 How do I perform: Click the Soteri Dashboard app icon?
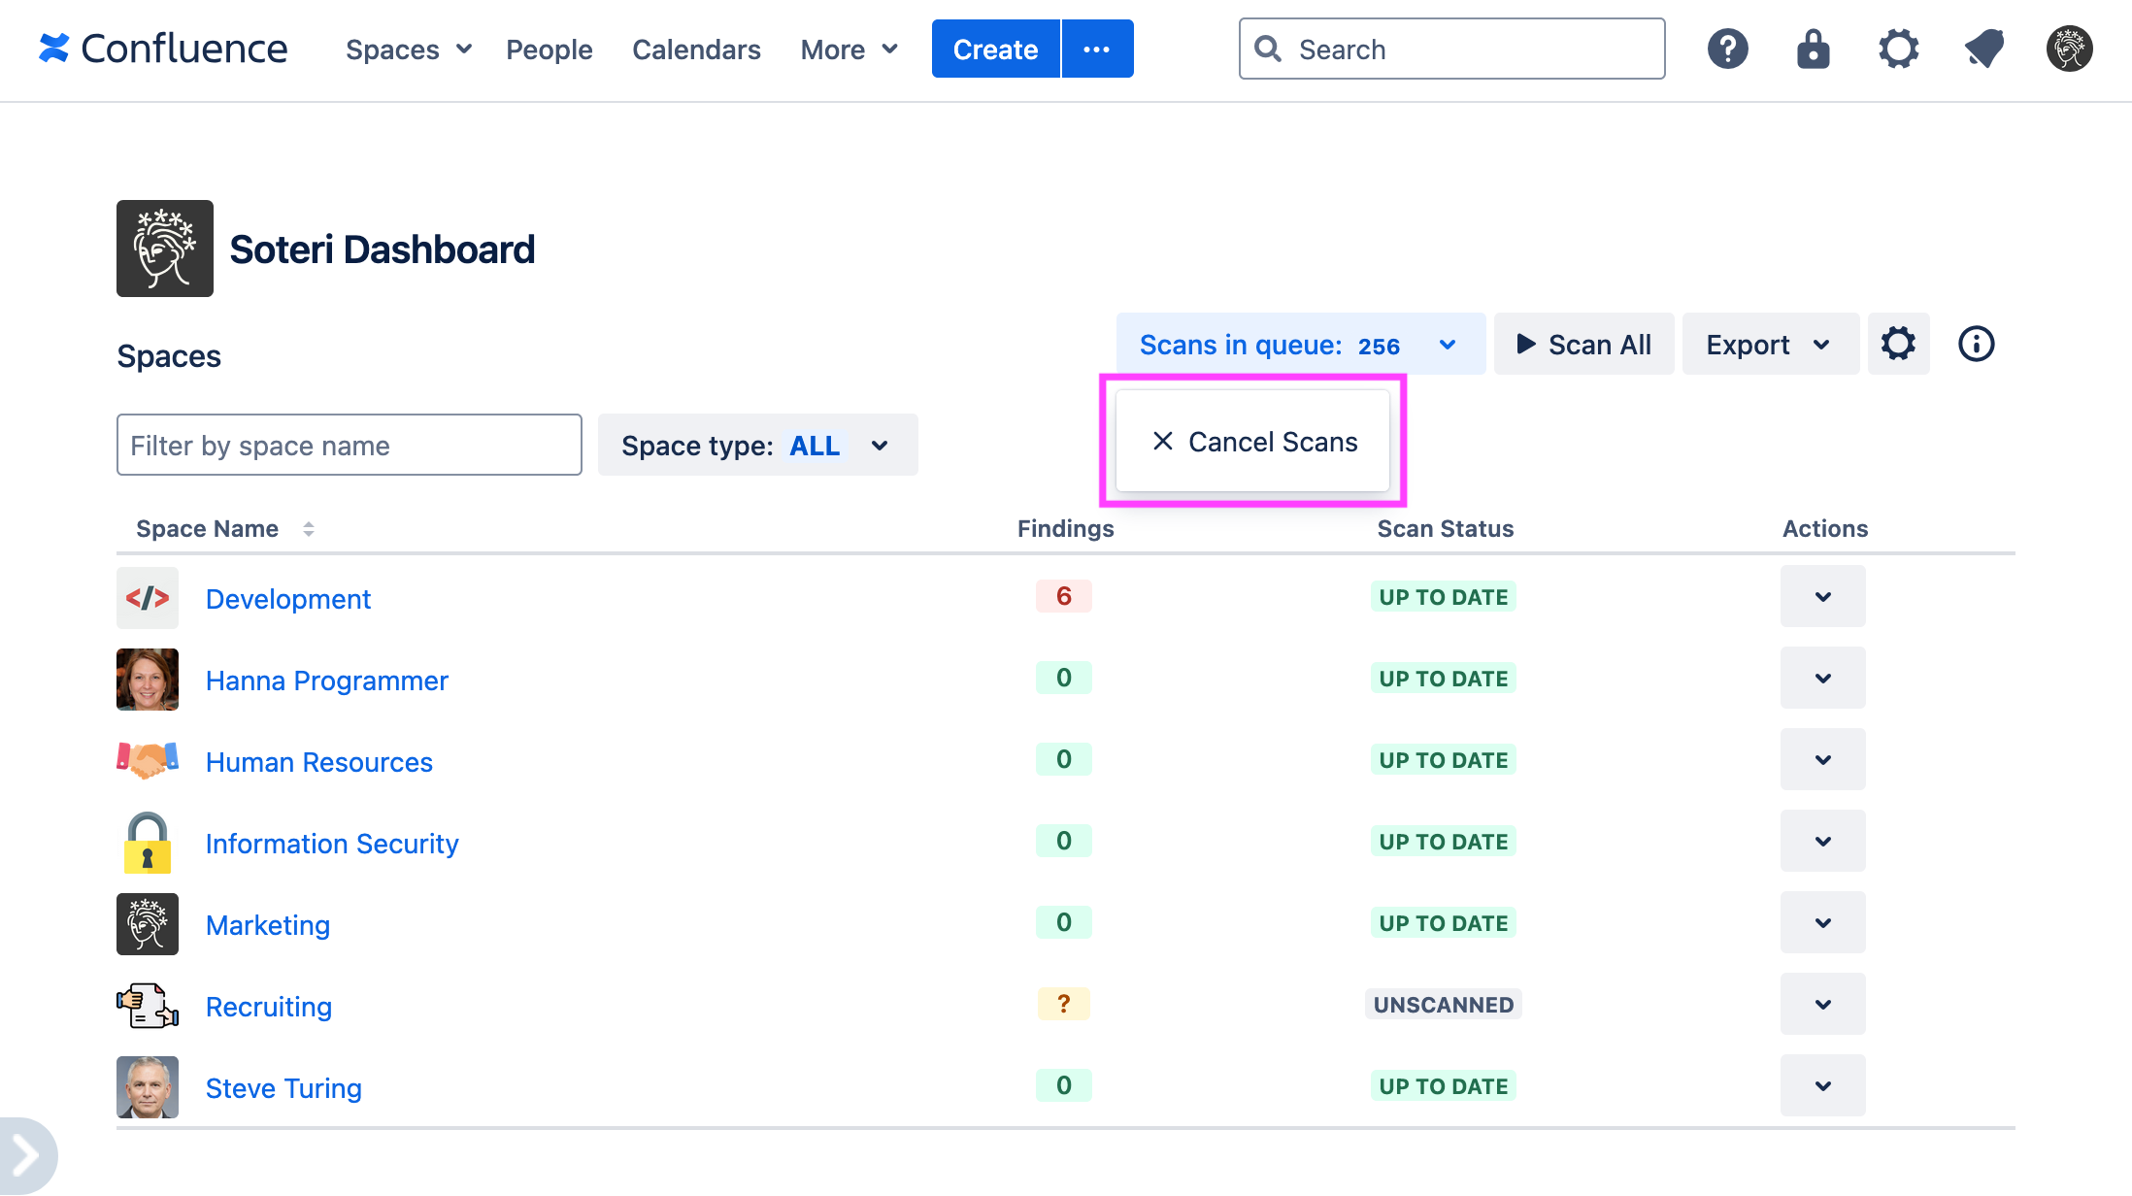pos(165,249)
